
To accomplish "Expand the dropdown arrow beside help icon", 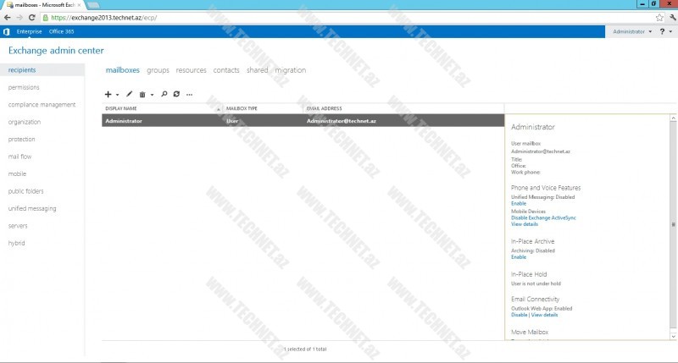I will [x=670, y=31].
